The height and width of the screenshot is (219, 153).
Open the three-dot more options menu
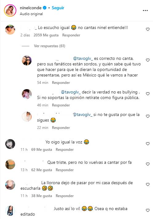click(x=145, y=10)
